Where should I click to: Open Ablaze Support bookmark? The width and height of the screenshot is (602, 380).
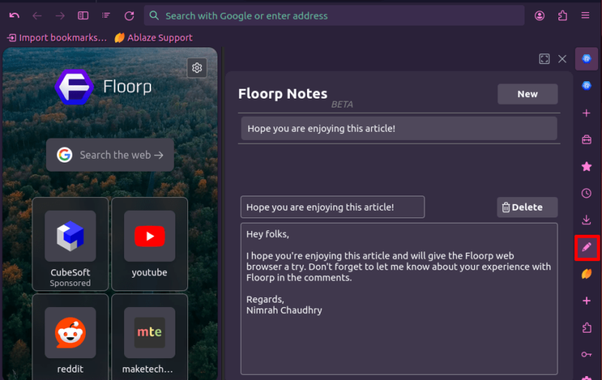pos(154,38)
